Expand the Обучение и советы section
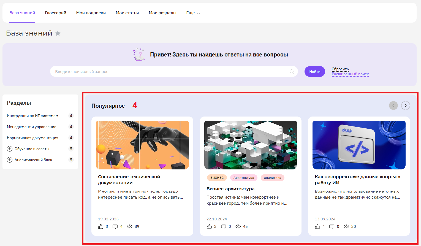The height and width of the screenshot is (246, 421). [x=10, y=149]
